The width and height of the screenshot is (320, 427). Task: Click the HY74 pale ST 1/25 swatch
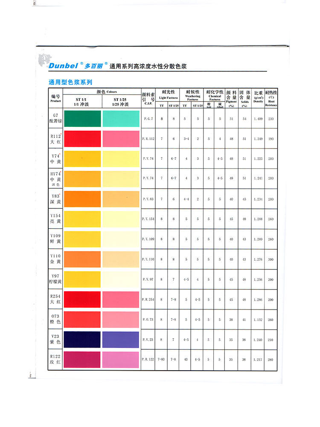click(121, 179)
